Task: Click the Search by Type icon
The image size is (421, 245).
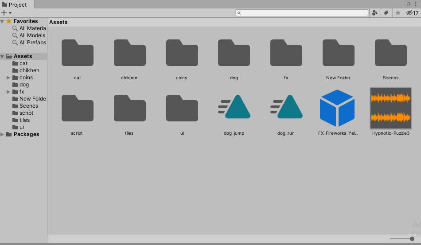Action: (375, 12)
